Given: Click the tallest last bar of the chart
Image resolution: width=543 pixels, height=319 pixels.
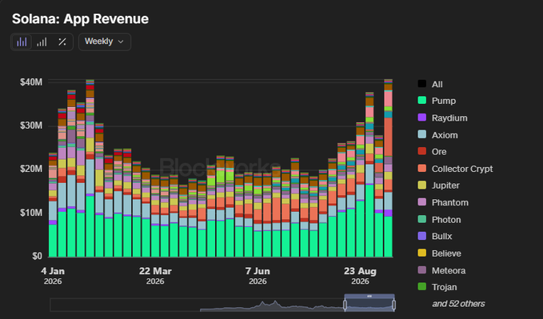Looking at the screenshot, I should (x=388, y=168).
